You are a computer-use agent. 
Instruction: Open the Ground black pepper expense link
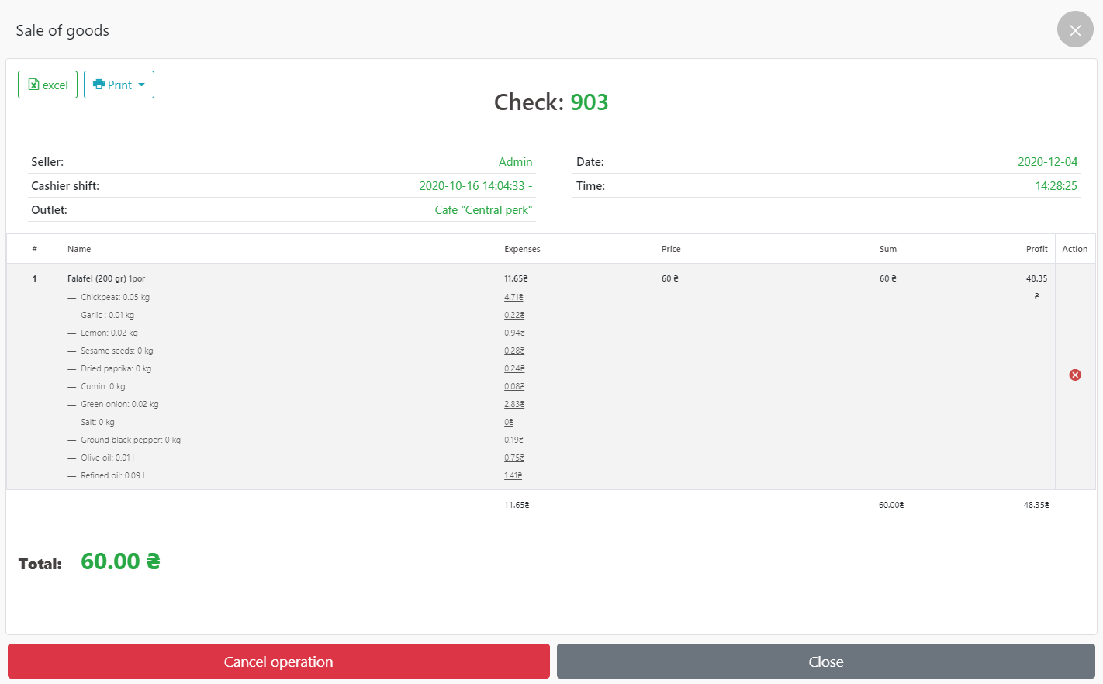[513, 440]
